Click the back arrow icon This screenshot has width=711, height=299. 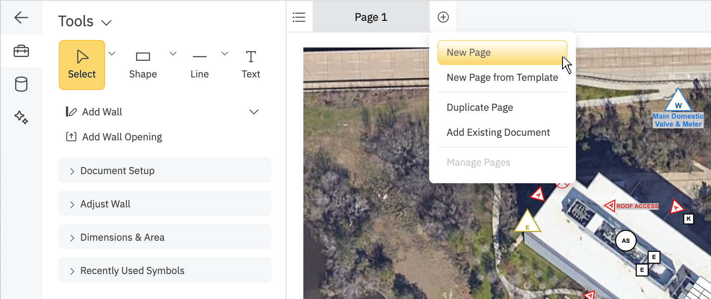coord(21,17)
